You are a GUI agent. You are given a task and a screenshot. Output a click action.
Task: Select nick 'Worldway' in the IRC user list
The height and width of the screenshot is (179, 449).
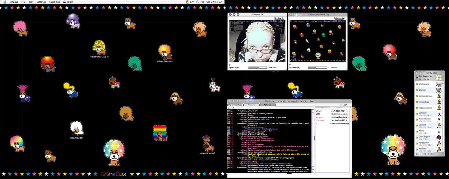point(320,120)
